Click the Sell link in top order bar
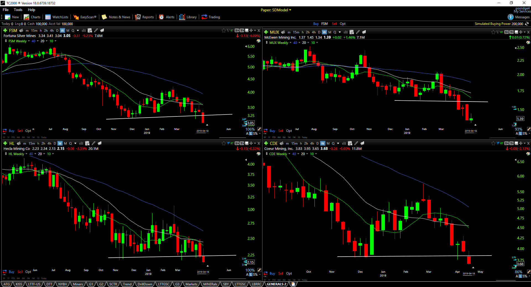This screenshot has height=287, width=531. click(x=334, y=24)
